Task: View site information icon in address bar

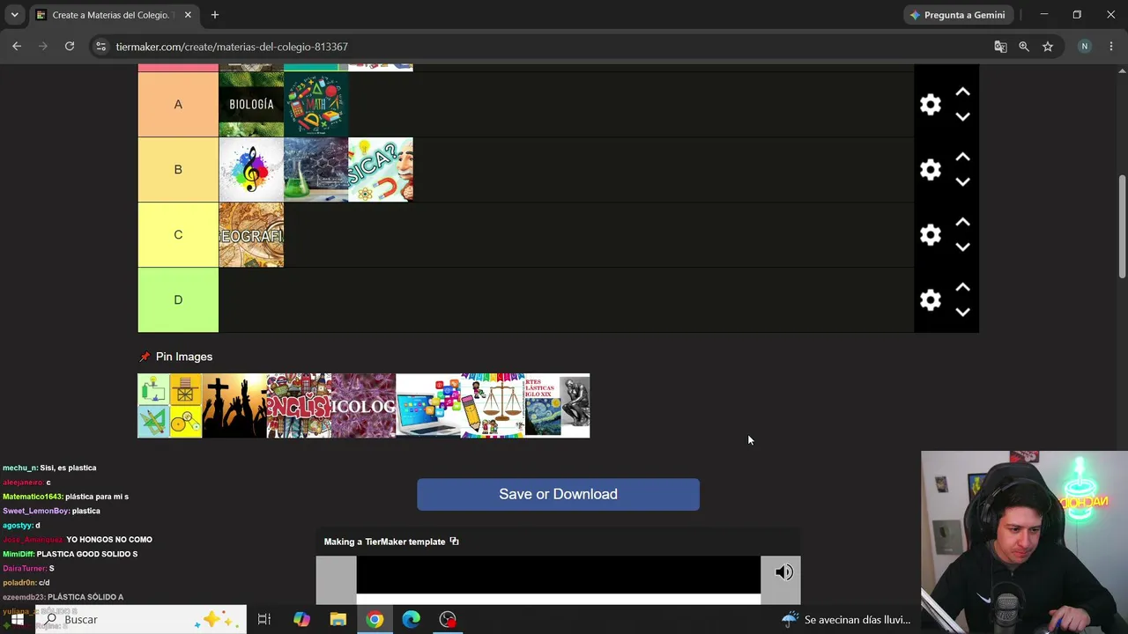Action: pos(101,47)
